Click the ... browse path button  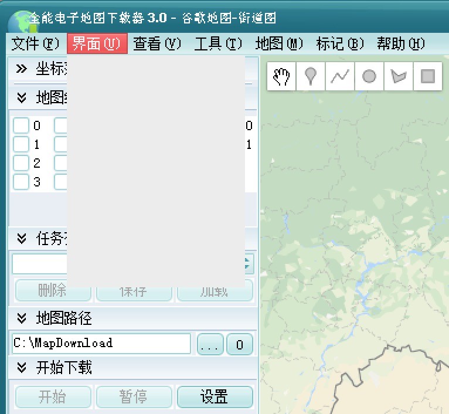(210, 344)
